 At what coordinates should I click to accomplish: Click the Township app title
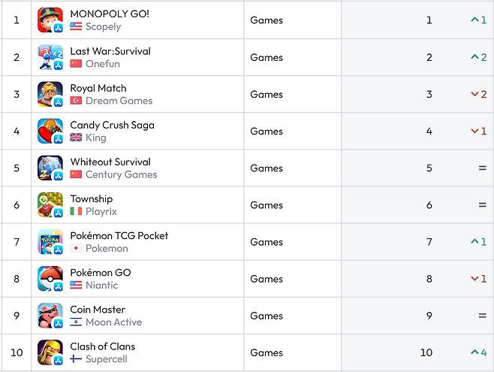[91, 198]
